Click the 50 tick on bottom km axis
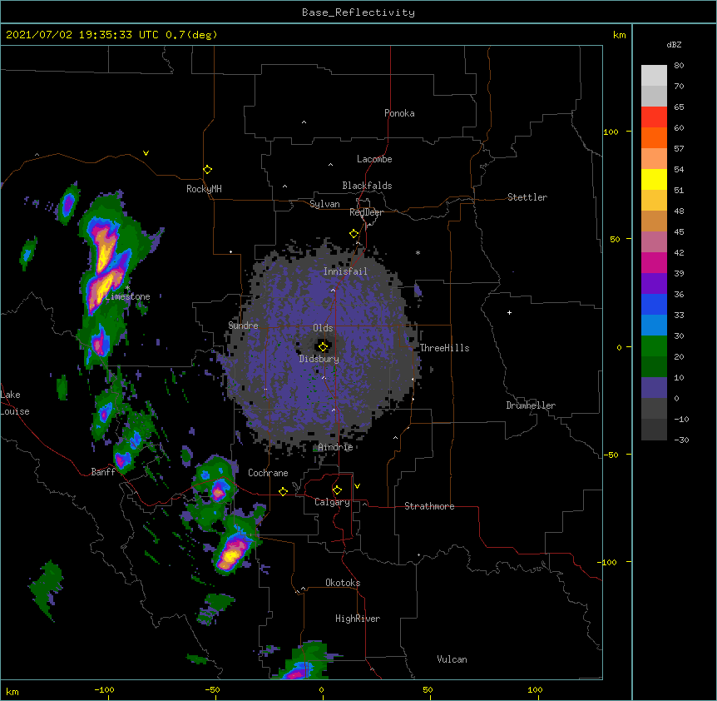Screen dimensions: 717x701 [428, 689]
